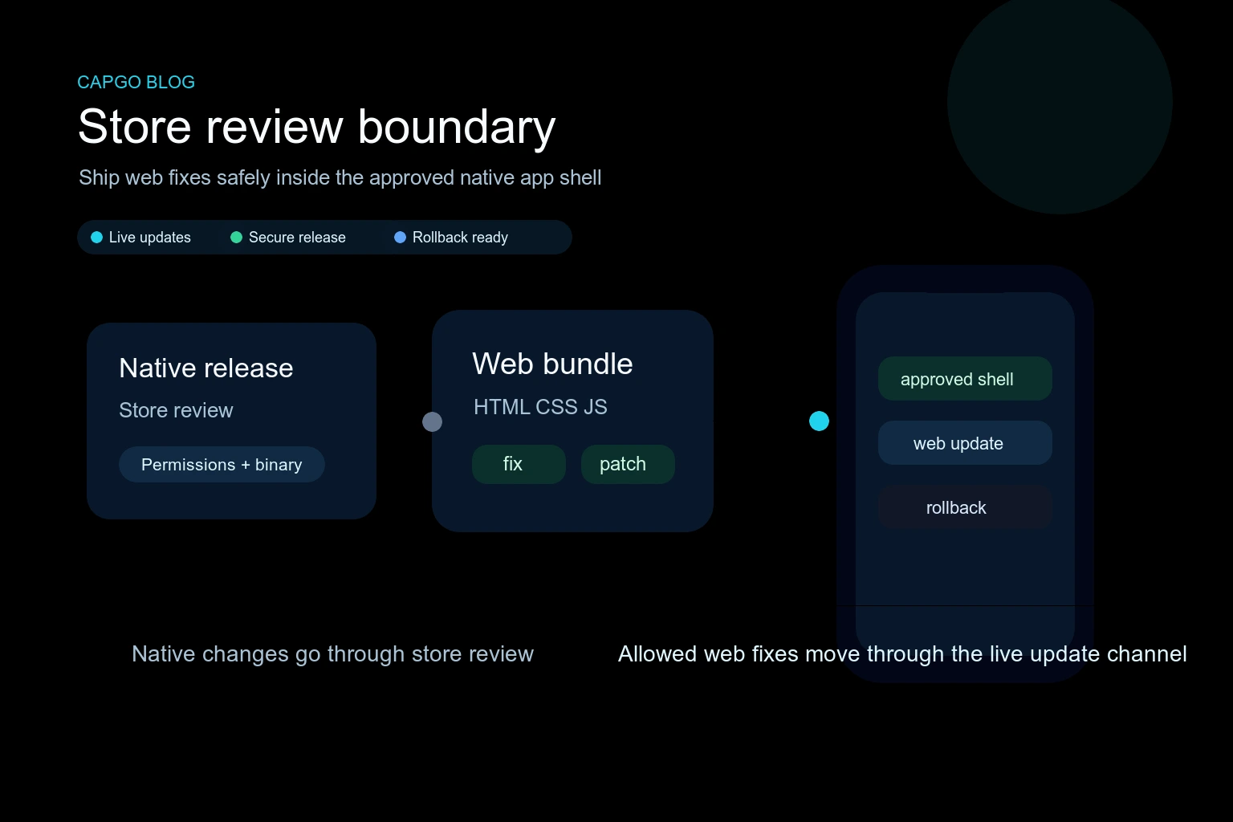Select the Rollback ready tag
This screenshot has height=822, width=1233.
(451, 237)
